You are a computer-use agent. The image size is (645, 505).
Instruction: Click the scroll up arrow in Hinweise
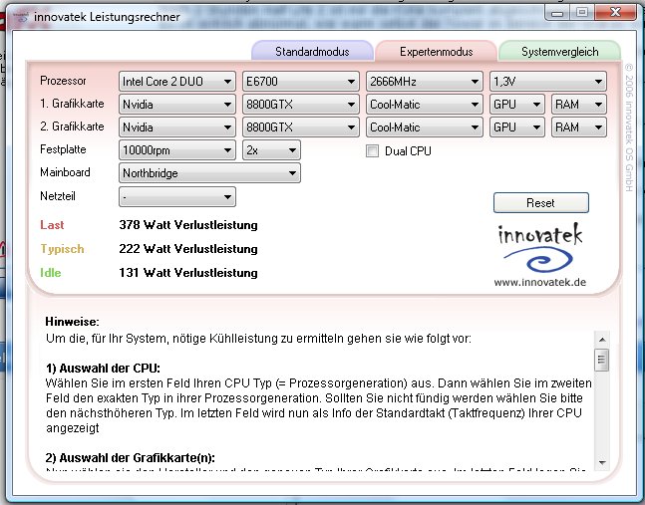602,340
